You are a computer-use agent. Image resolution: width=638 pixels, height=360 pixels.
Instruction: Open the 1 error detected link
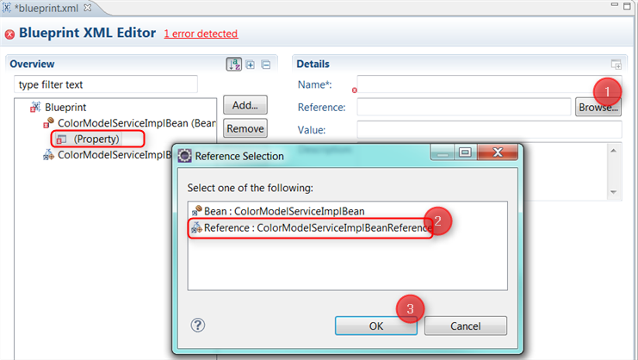pyautogui.click(x=201, y=34)
